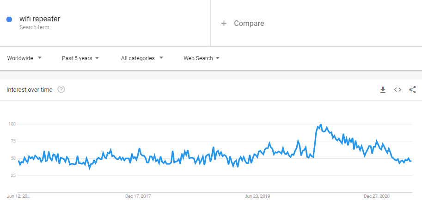Open the embed code icon
Image resolution: width=422 pixels, height=207 pixels.
398,90
